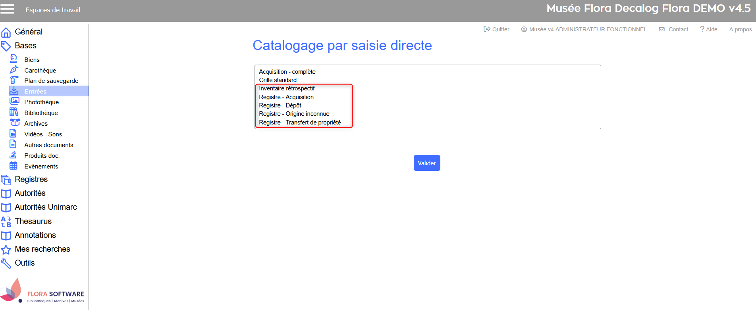756x310 pixels.
Task: Expand the Thesaurus section
Action: click(33, 221)
